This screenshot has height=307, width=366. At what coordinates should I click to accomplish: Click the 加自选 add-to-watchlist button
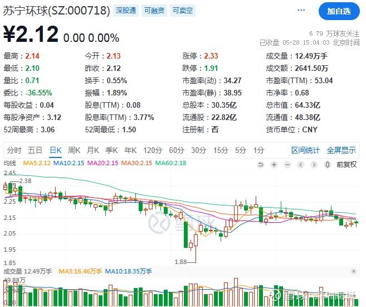pos(339,11)
